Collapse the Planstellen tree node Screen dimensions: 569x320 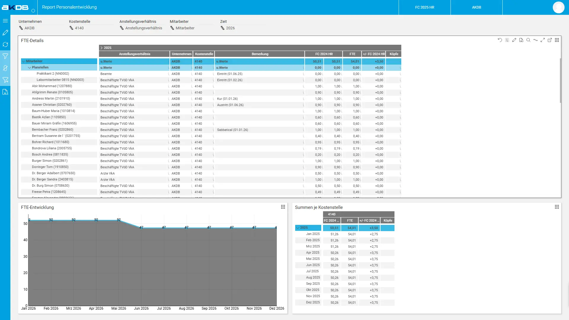[x=29, y=68]
